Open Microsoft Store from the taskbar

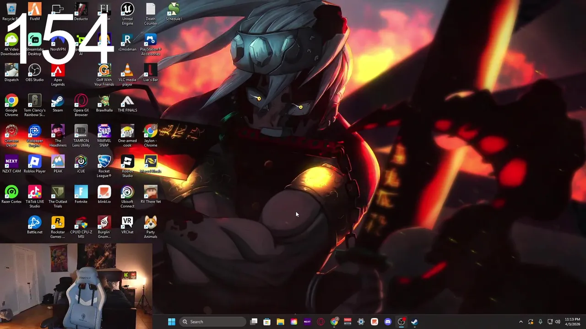pos(267,322)
